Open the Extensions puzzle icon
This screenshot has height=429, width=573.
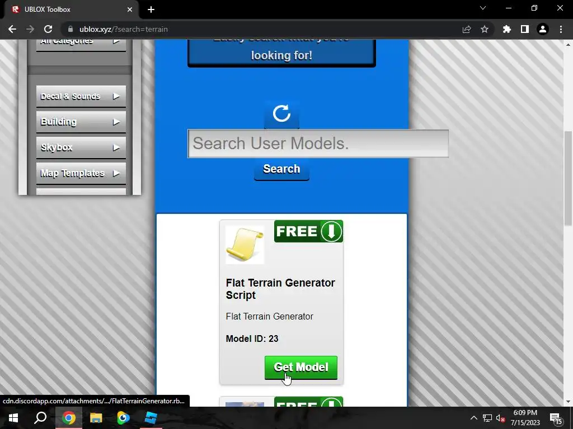click(506, 29)
